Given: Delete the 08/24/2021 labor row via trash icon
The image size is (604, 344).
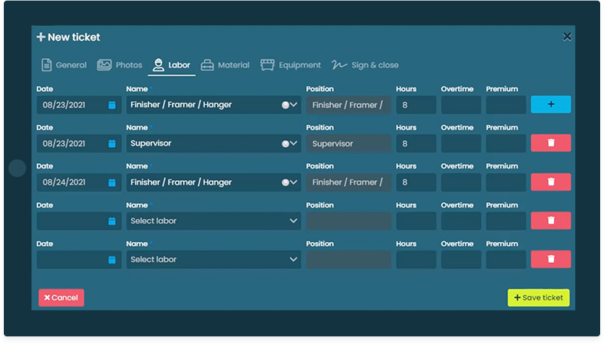Looking at the screenshot, I should (x=550, y=182).
